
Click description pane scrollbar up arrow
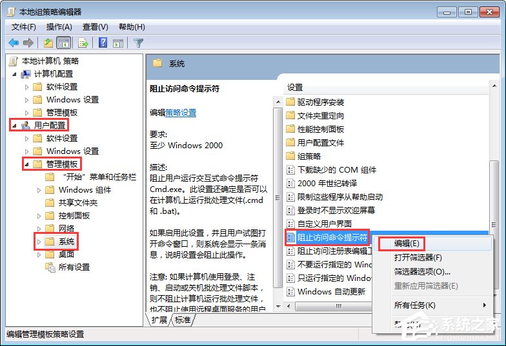(x=278, y=102)
